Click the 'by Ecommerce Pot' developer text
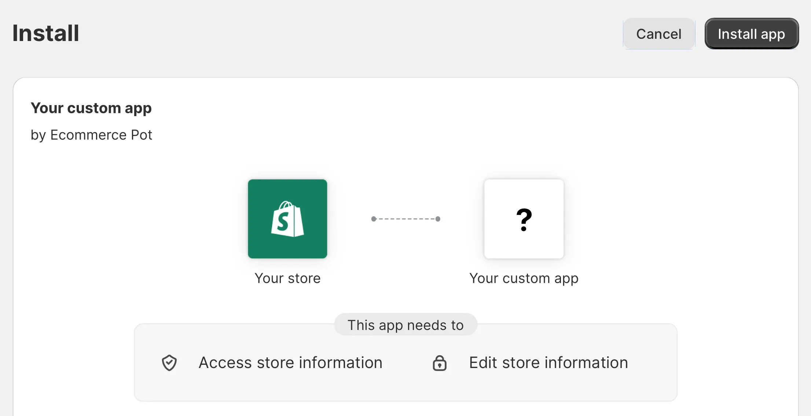The width and height of the screenshot is (811, 416). click(91, 135)
